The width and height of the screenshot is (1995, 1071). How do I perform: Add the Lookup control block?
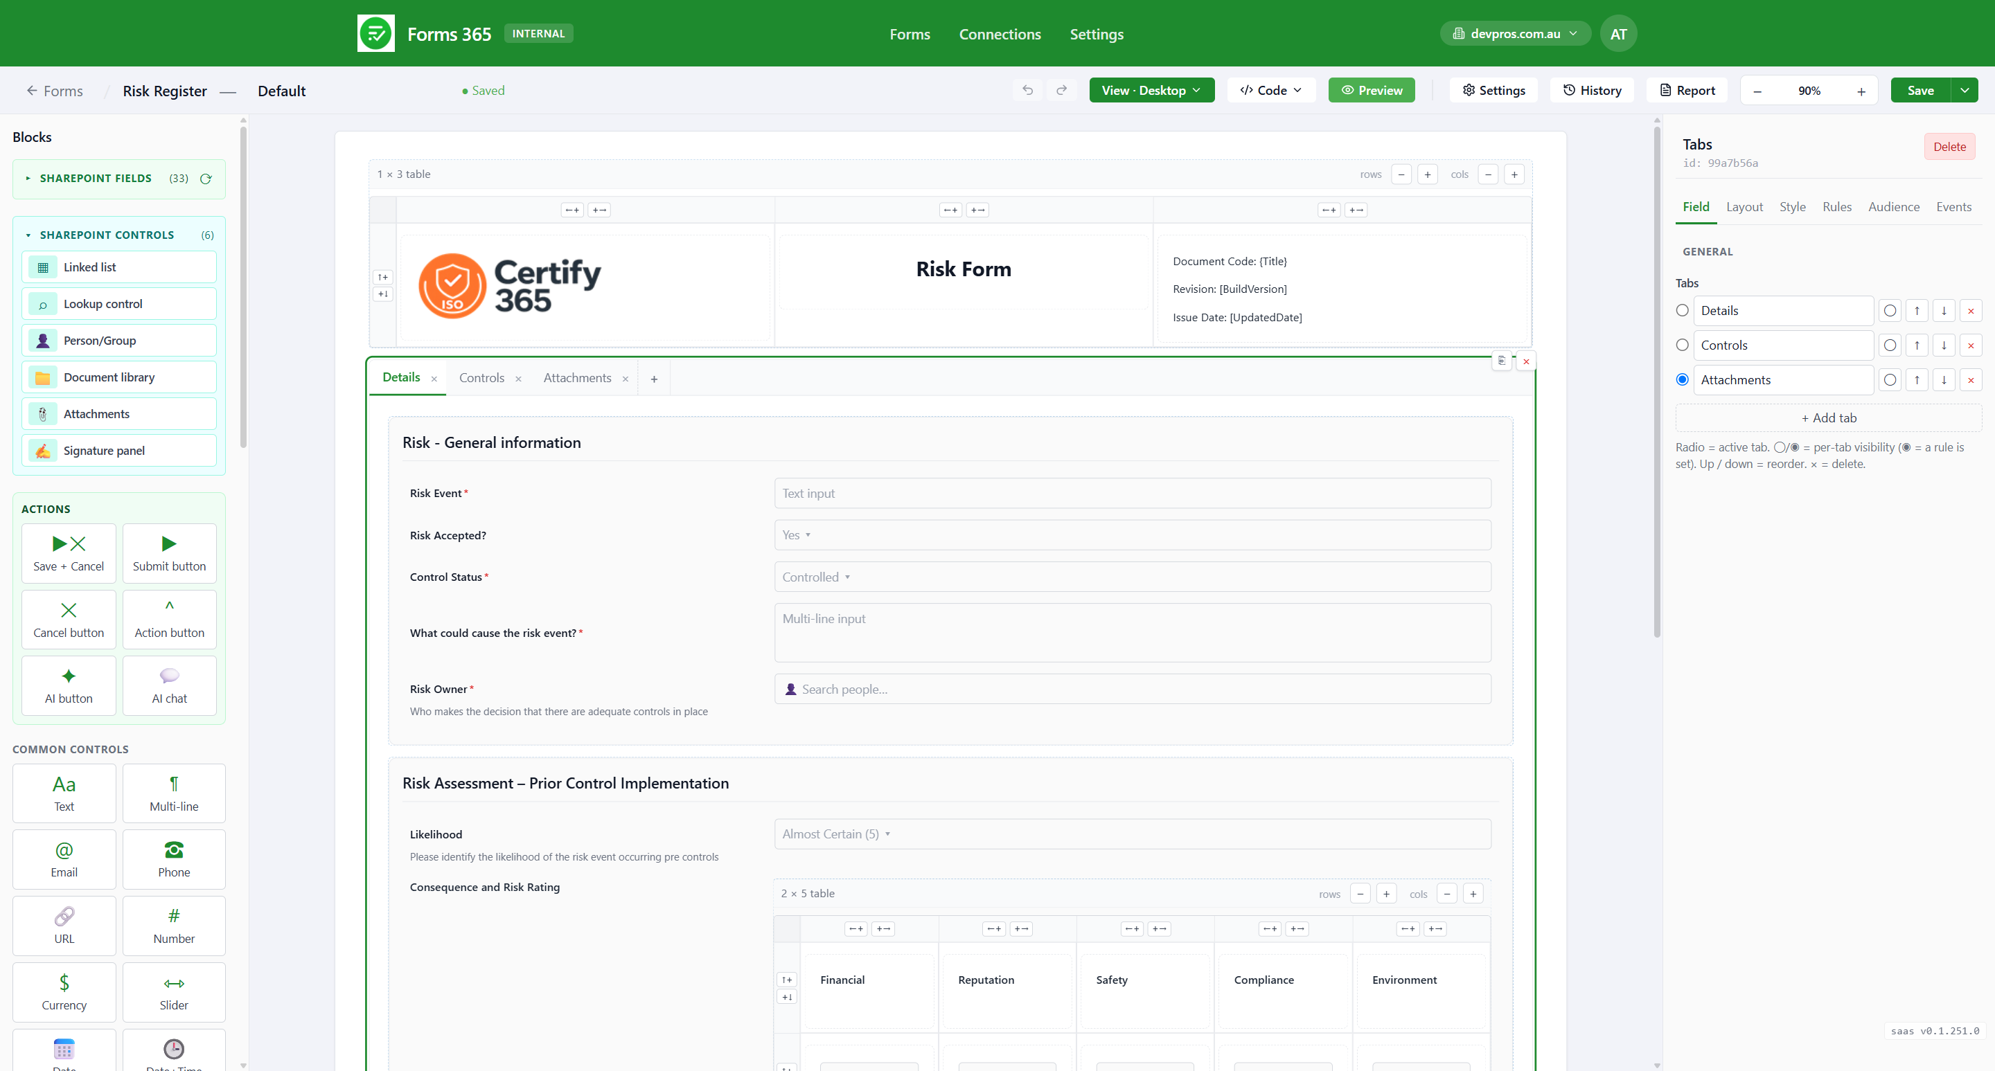pyautogui.click(x=119, y=303)
